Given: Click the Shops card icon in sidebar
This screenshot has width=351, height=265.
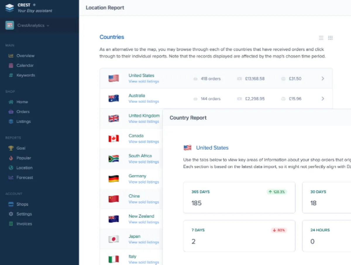Looking at the screenshot, I should pyautogui.click(x=11, y=204).
